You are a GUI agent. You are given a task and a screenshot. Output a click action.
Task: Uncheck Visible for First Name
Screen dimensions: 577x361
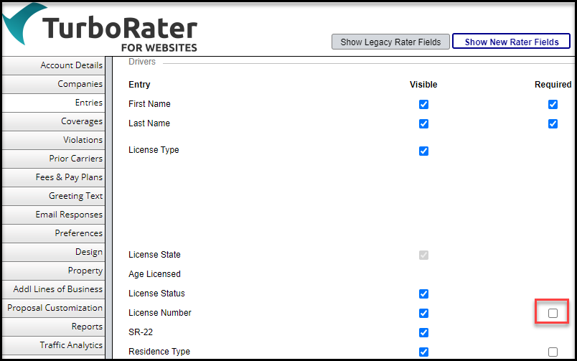[x=423, y=104]
